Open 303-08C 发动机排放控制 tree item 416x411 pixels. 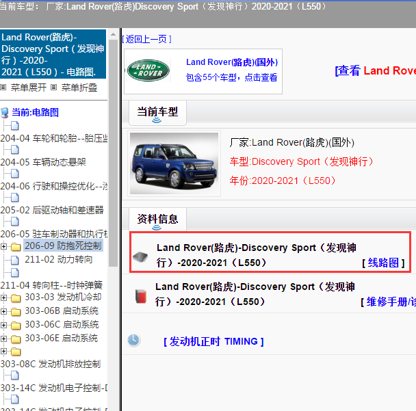pos(51,364)
